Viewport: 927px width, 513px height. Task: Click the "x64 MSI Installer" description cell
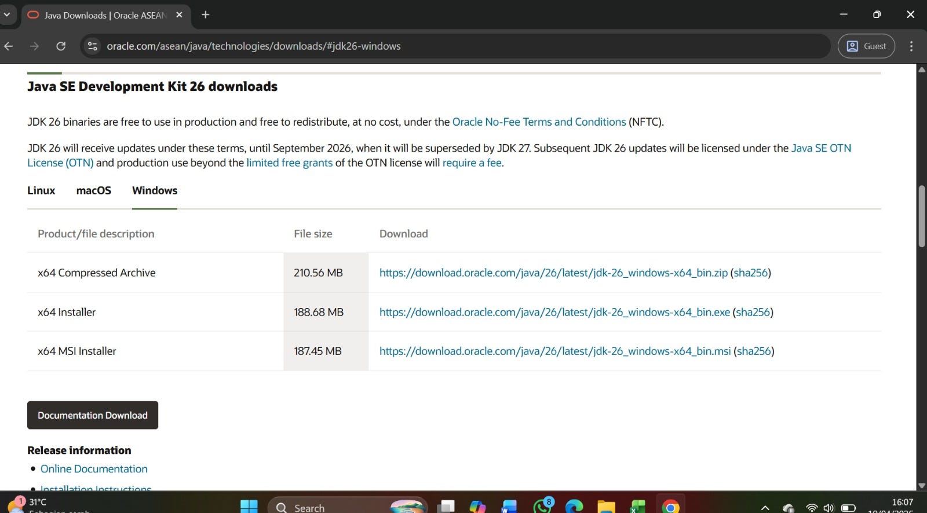155,351
